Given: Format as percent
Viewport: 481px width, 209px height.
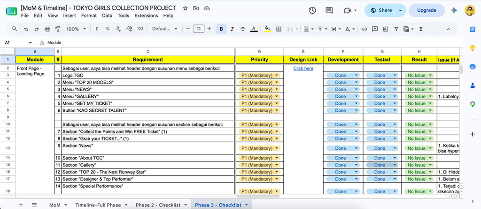Looking at the screenshot, I should point(108,29).
